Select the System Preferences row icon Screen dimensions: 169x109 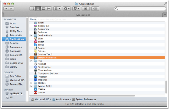tap(36, 58)
